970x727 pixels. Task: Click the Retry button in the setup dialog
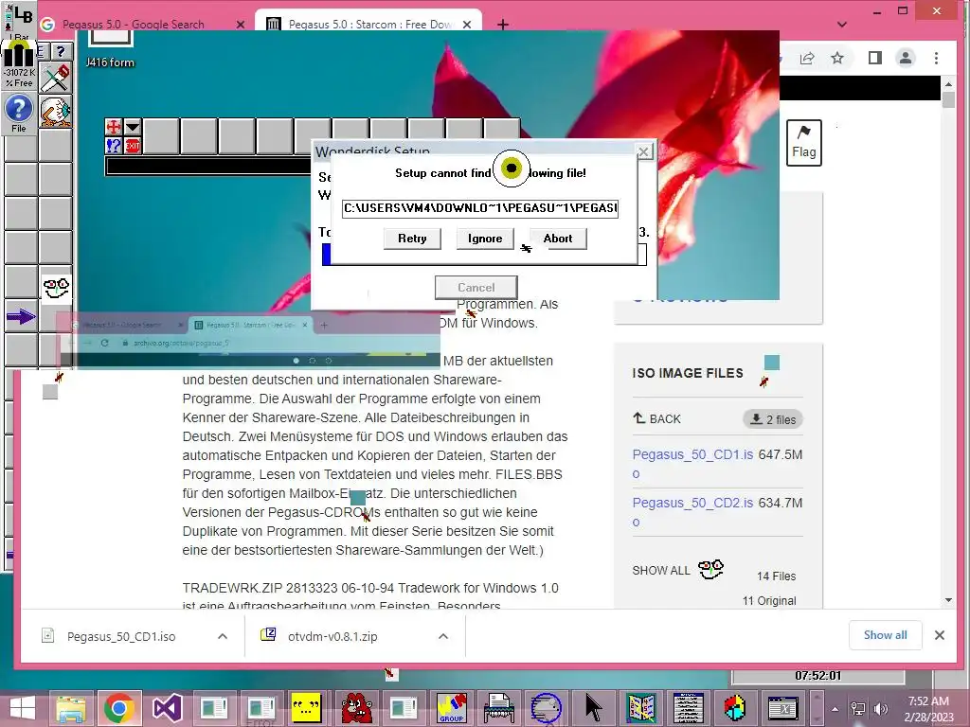[412, 239]
